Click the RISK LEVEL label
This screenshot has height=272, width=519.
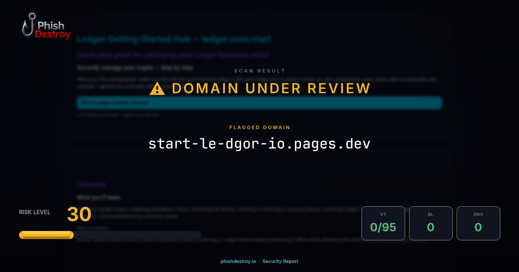35,212
